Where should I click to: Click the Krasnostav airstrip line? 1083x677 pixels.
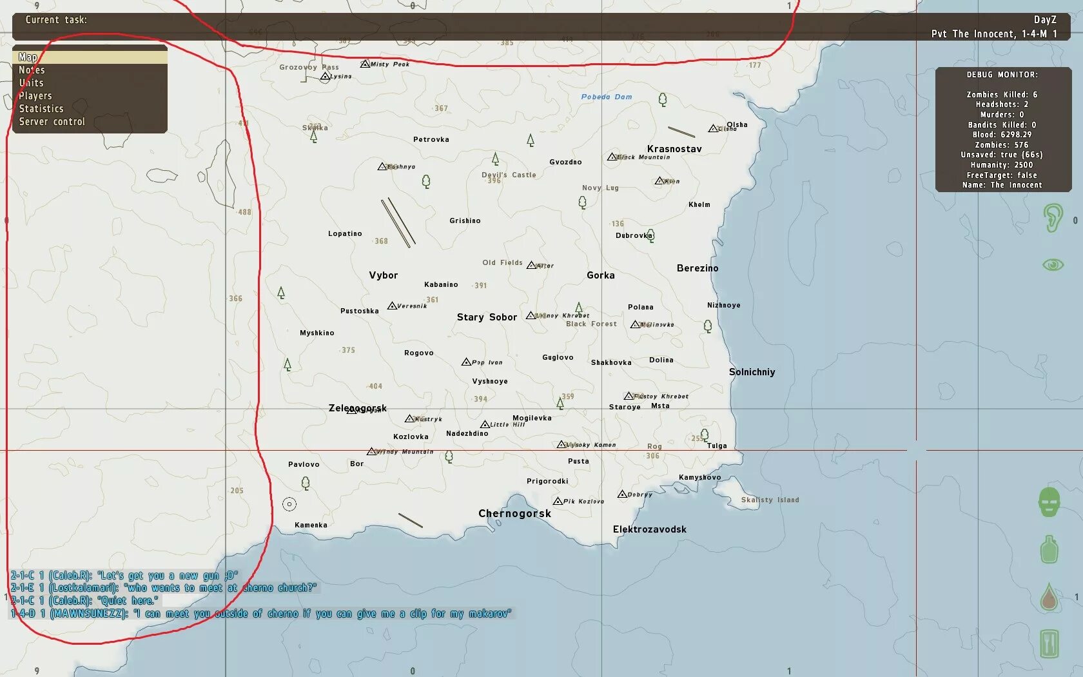(x=681, y=132)
